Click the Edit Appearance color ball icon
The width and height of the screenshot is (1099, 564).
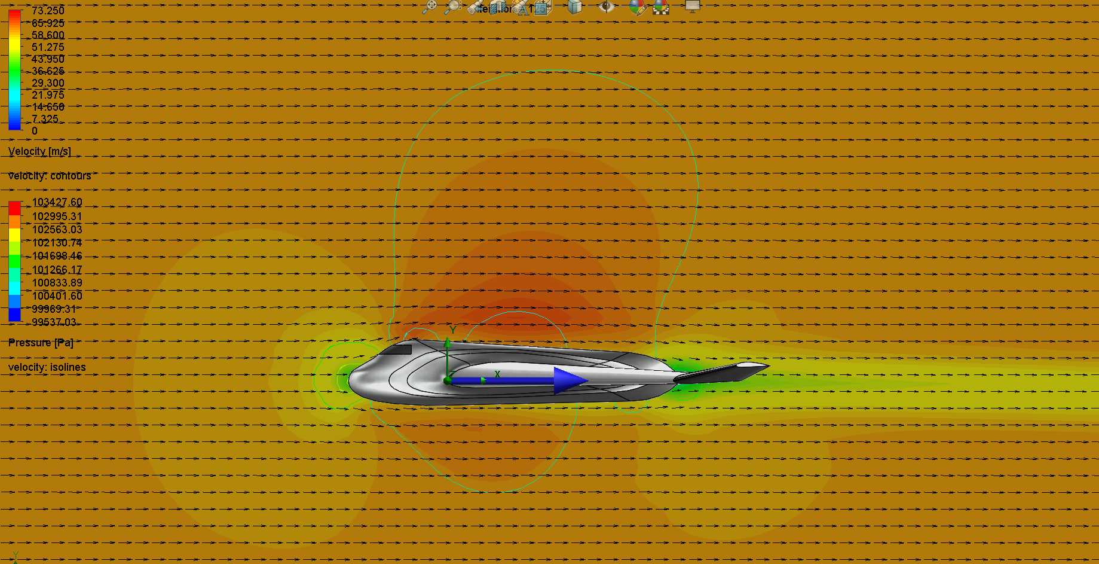coord(638,7)
